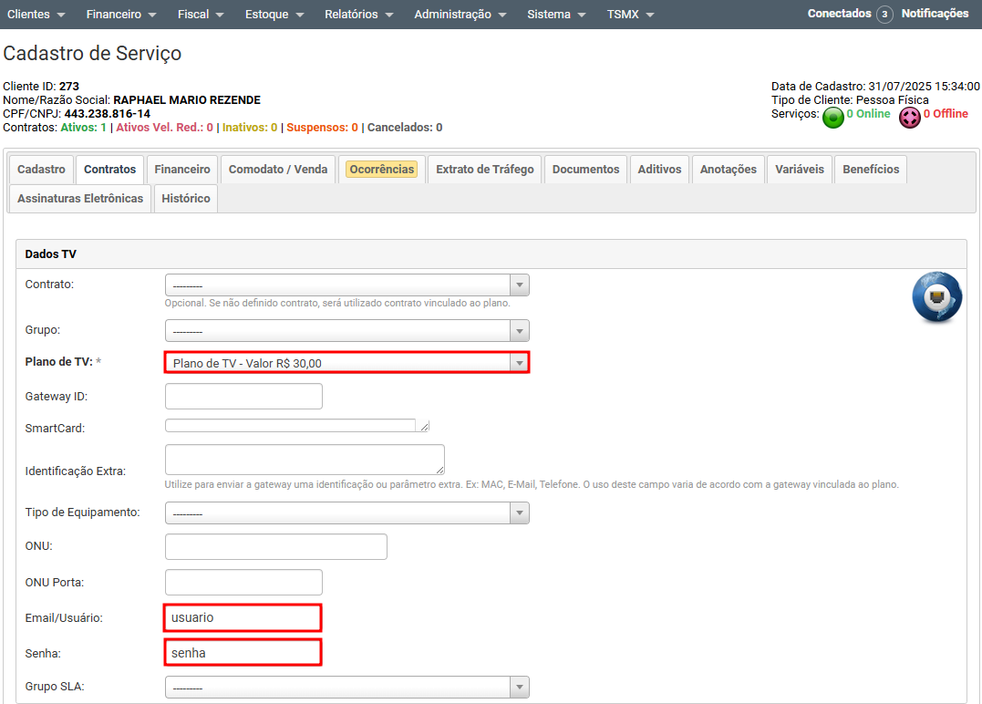The height and width of the screenshot is (704, 982).
Task: Click the globe network icon
Action: click(937, 297)
